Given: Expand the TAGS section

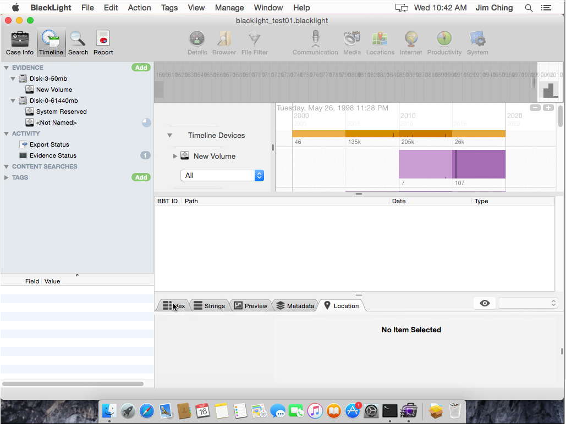Looking at the screenshot, I should pos(6,177).
